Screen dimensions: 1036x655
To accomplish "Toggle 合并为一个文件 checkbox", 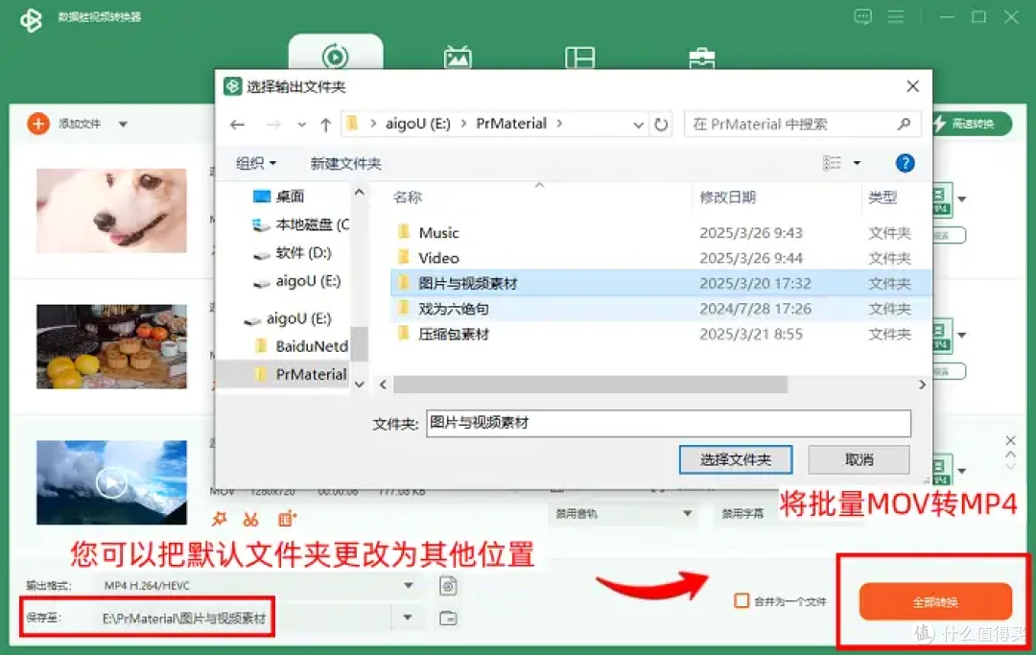I will pos(742,601).
